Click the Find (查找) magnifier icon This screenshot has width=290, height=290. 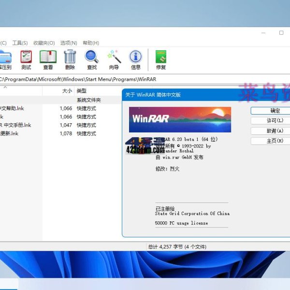(92, 60)
